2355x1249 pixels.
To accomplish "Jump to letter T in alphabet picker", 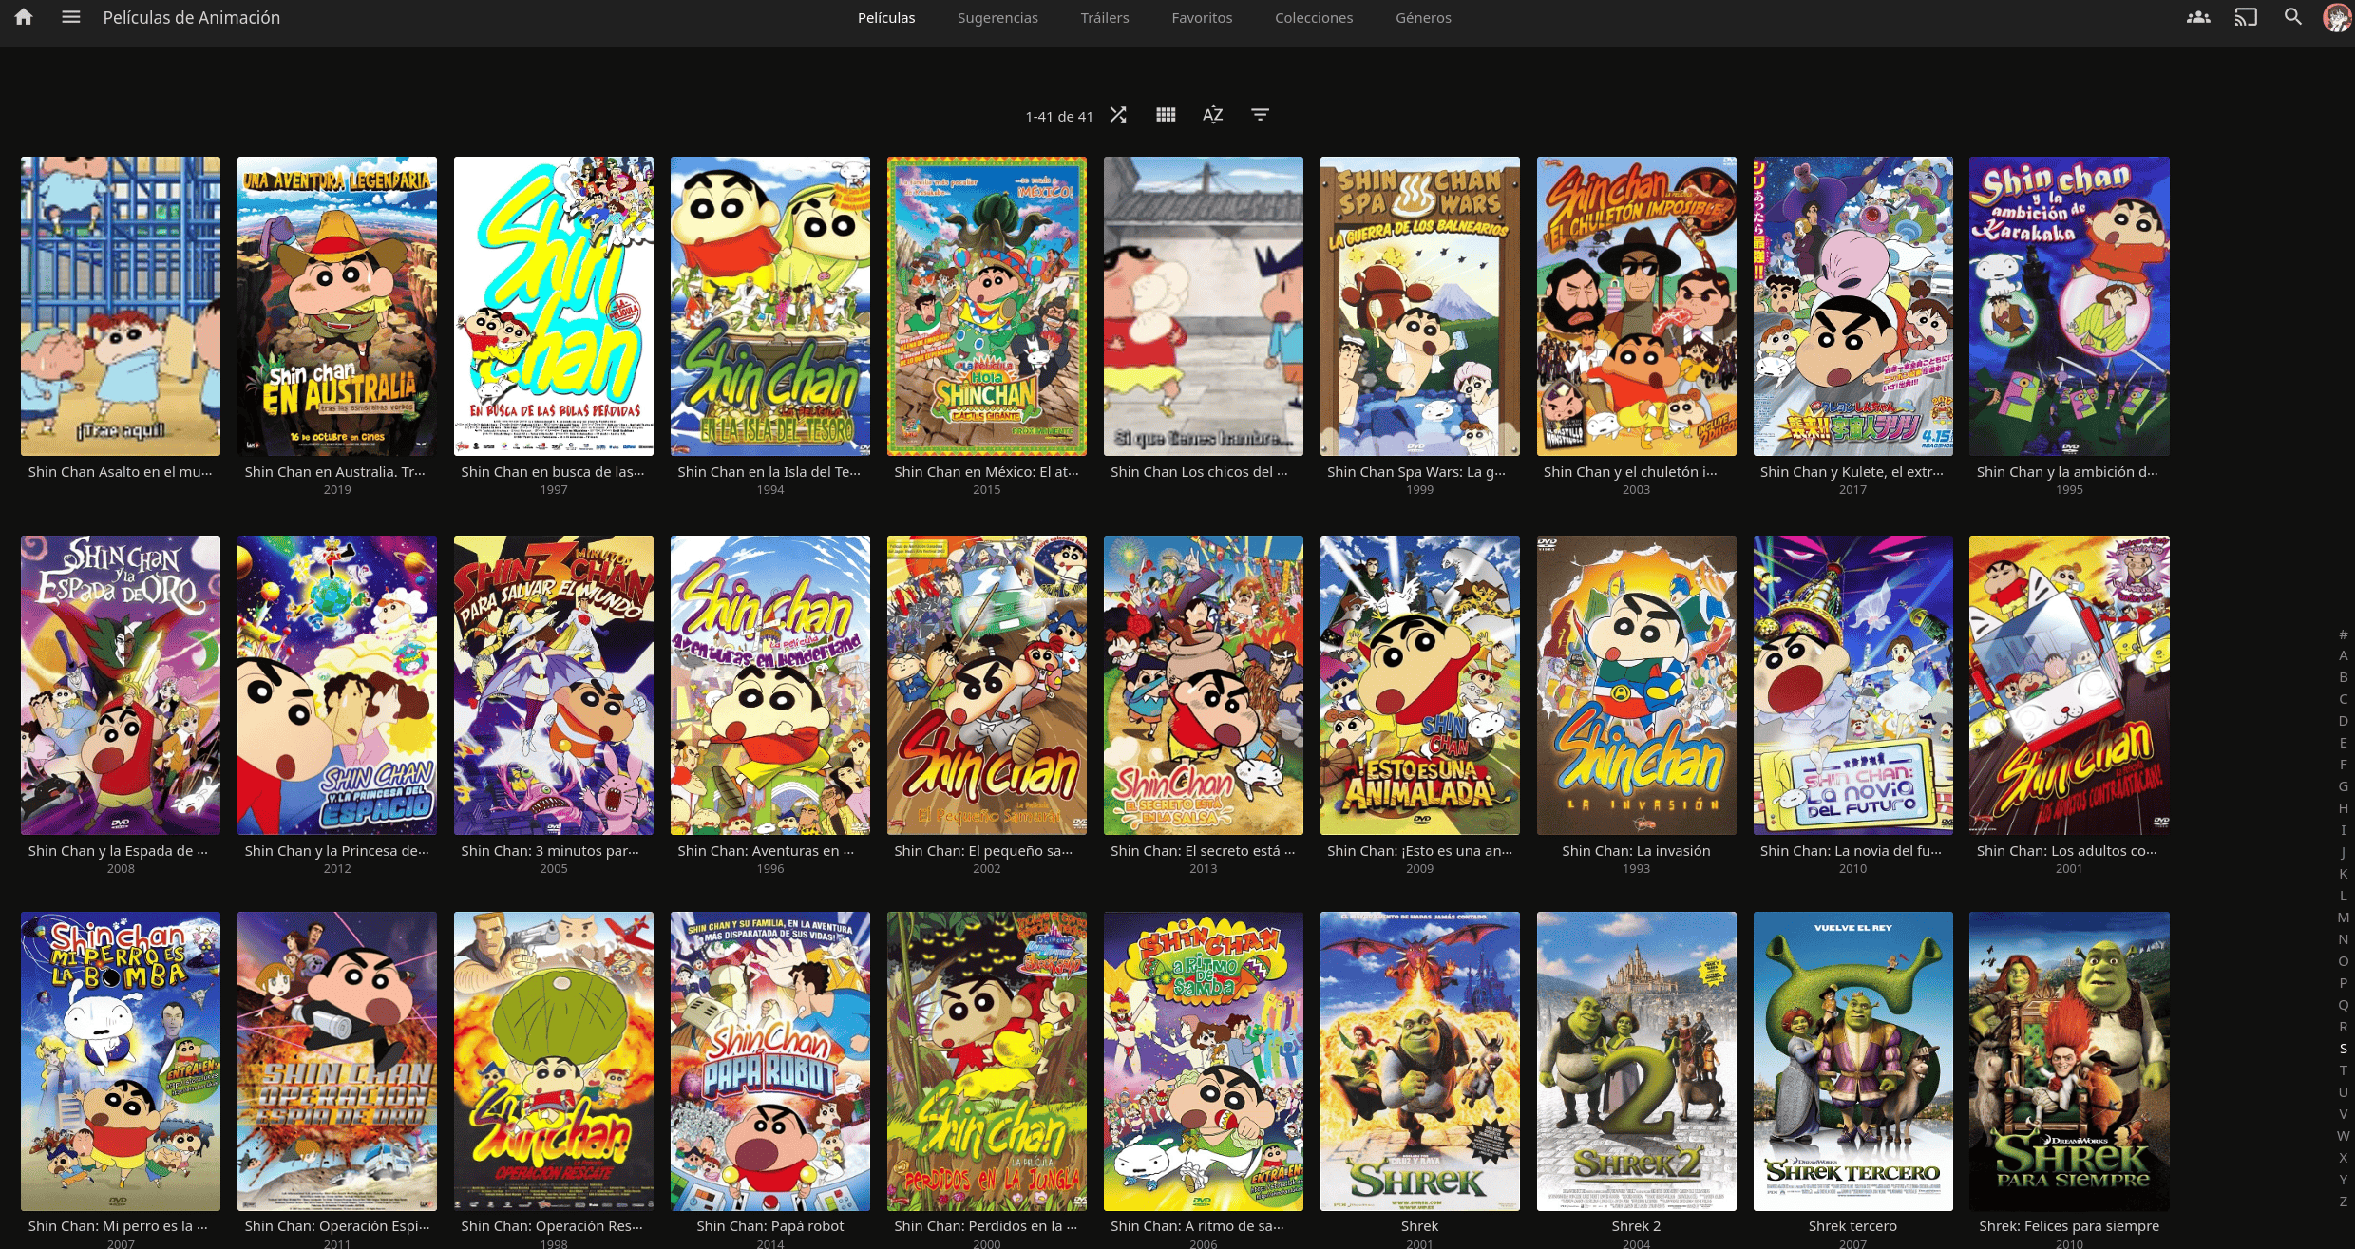I will pyautogui.click(x=2343, y=1070).
